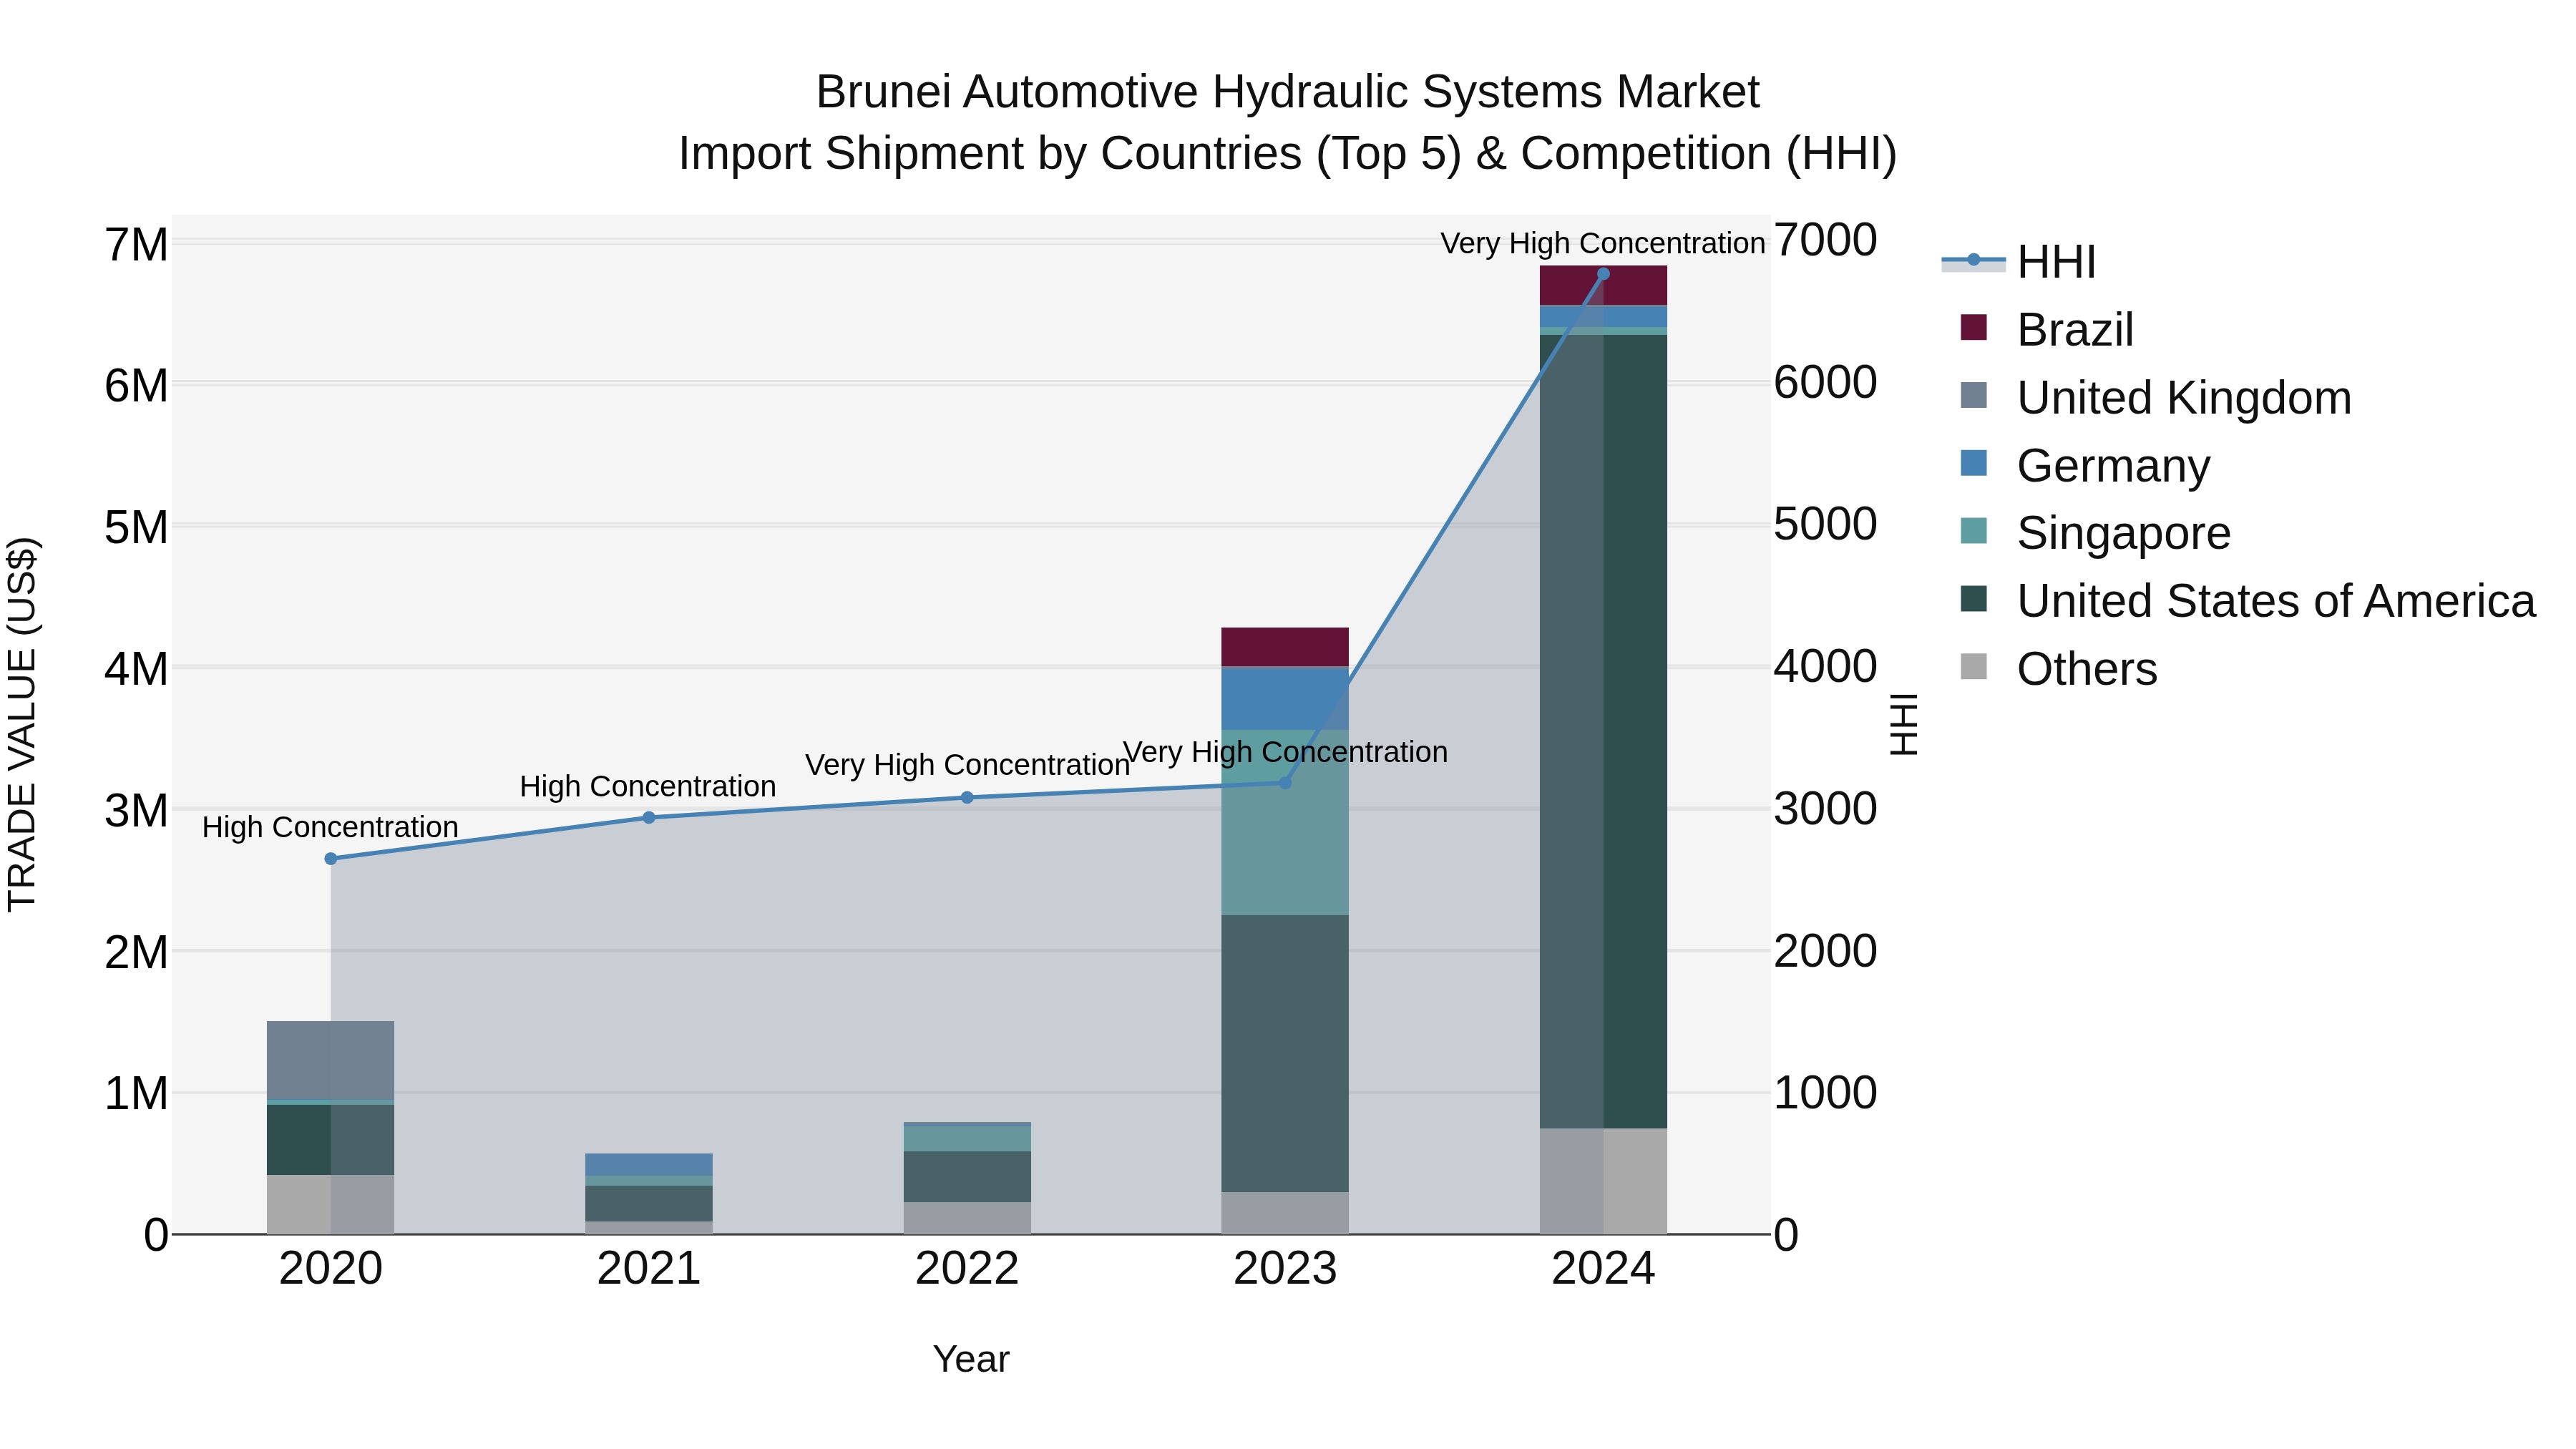The image size is (2576, 1449).
Task: Click the United Kingdom slate color swatch
Action: (1974, 395)
